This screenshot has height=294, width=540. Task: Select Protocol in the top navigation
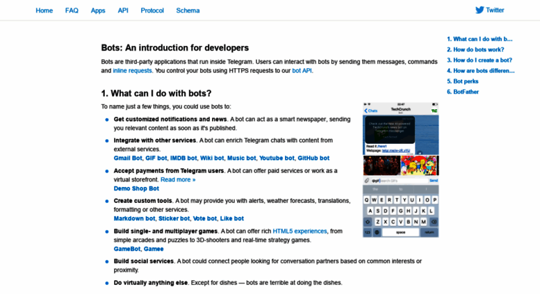point(152,10)
